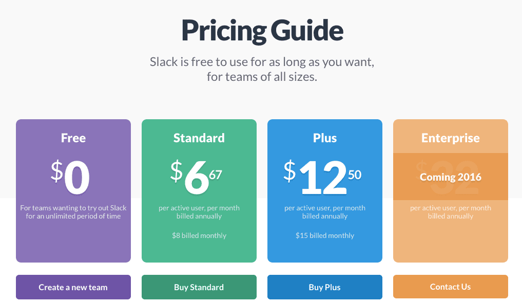Click the Free plan description text
This screenshot has width=522, height=304.
tap(73, 212)
